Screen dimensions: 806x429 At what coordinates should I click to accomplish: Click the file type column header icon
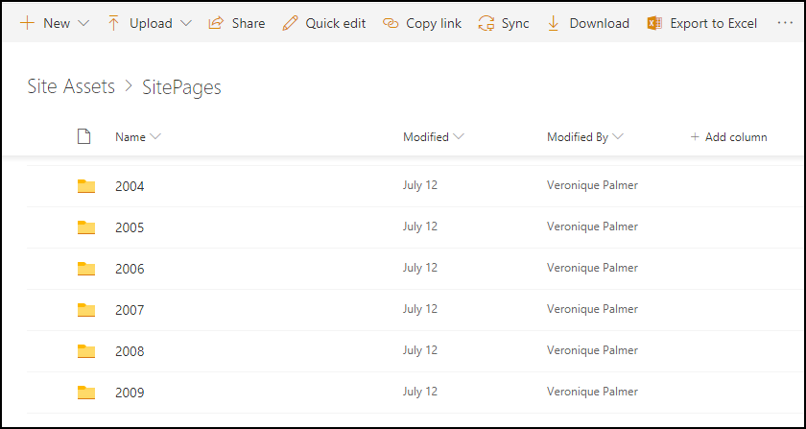[x=84, y=137]
